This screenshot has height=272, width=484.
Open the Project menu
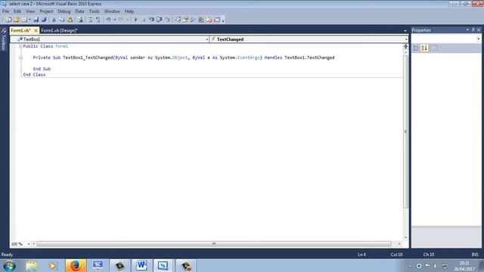tap(46, 11)
